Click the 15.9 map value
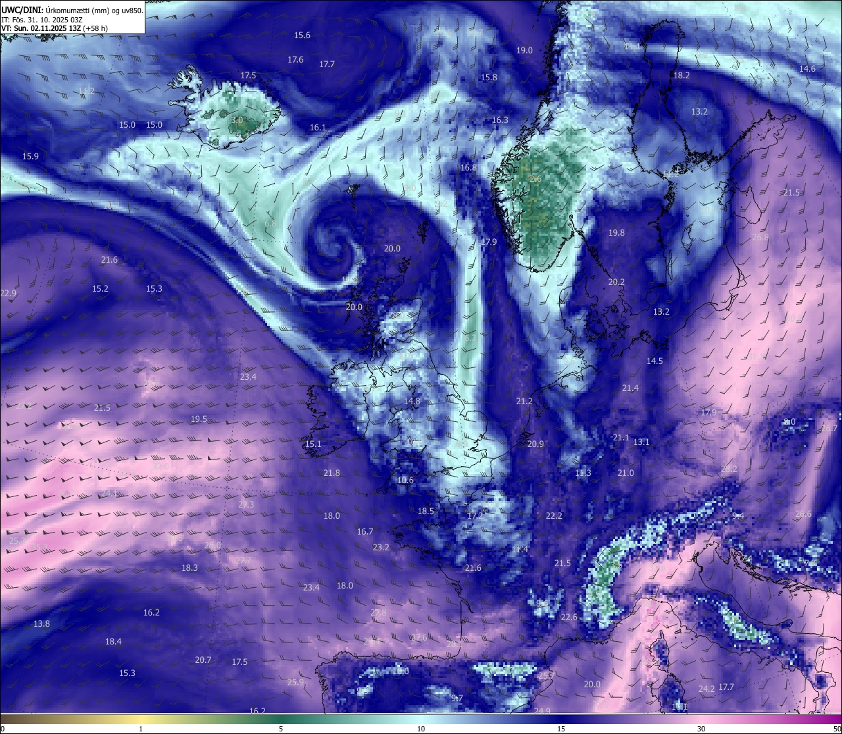Screen dimensions: 842x734 point(30,157)
